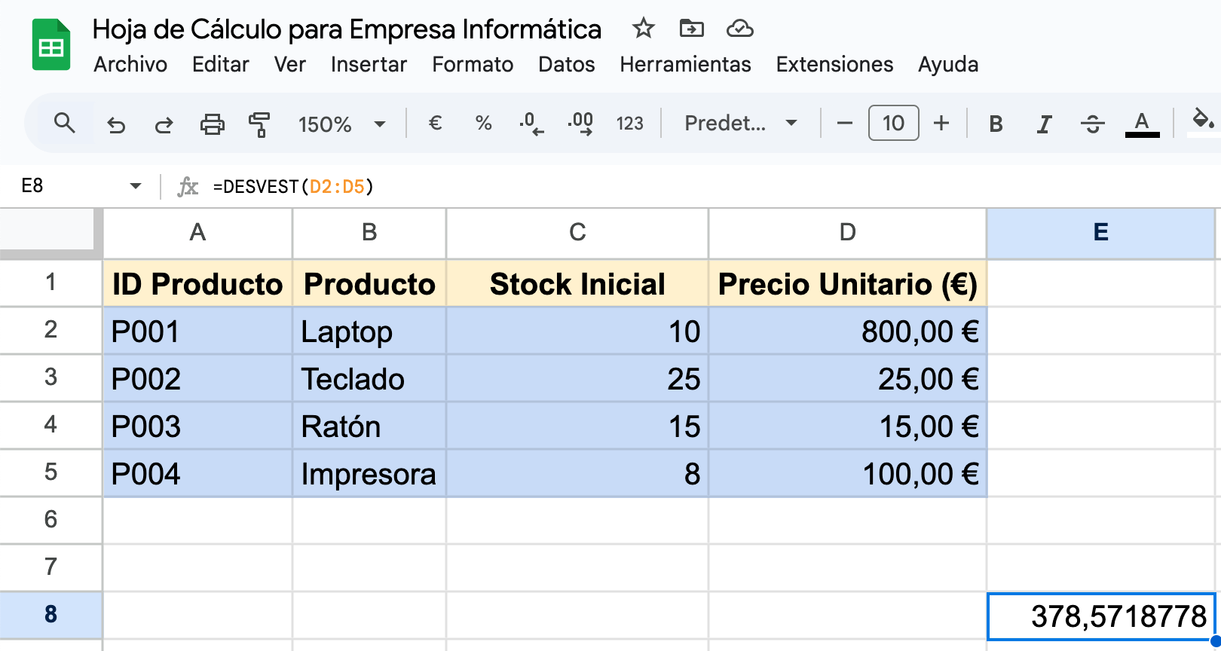Apply currency format with the euro icon

435,124
